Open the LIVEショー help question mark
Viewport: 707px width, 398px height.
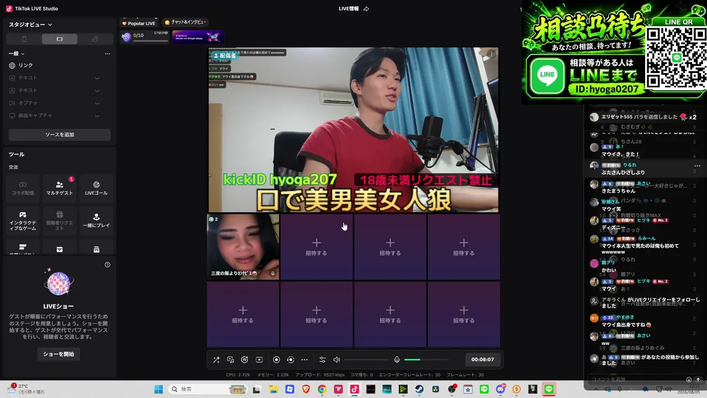click(108, 265)
